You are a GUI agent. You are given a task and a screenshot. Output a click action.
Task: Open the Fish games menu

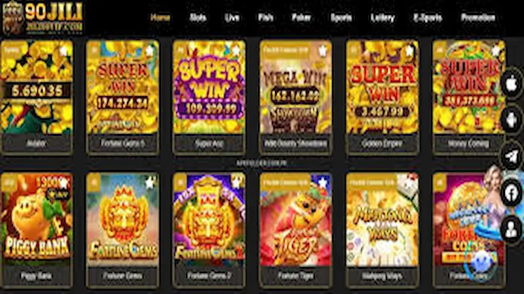tap(266, 18)
